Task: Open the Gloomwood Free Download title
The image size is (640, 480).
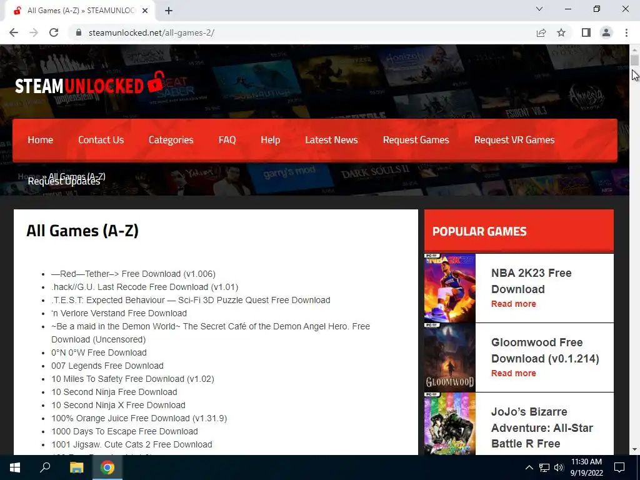Action: pyautogui.click(x=545, y=350)
